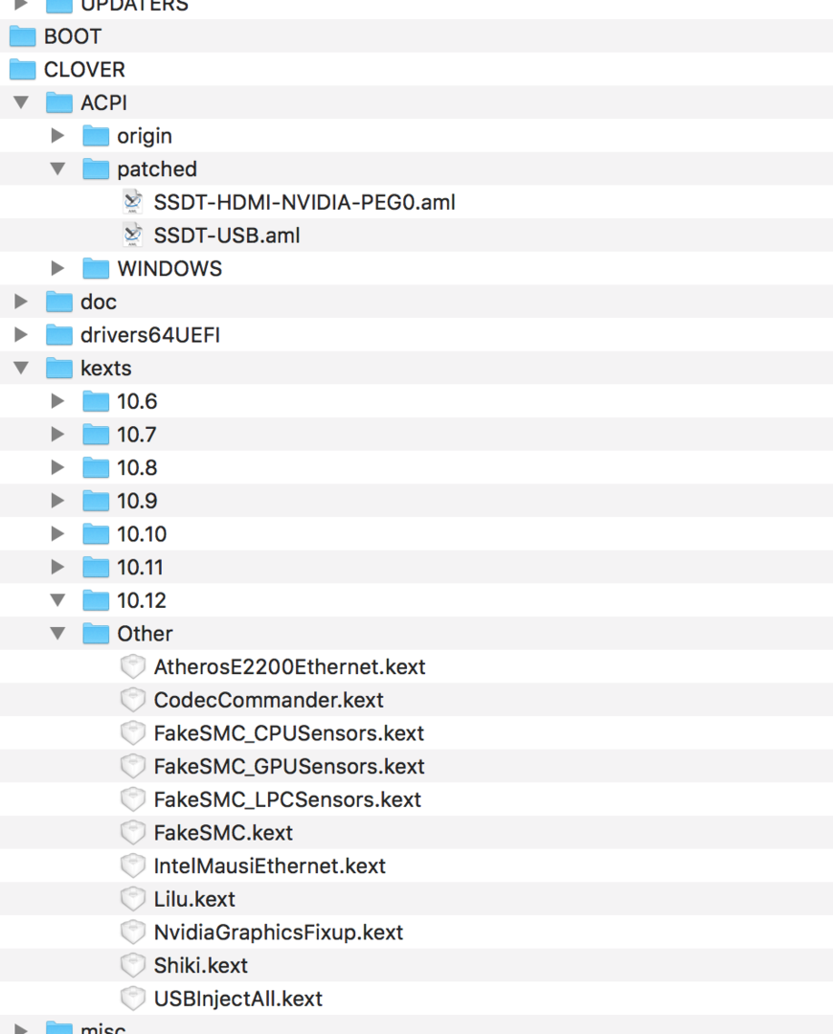Click the origin folder icon
The image size is (833, 1034).
(x=96, y=136)
